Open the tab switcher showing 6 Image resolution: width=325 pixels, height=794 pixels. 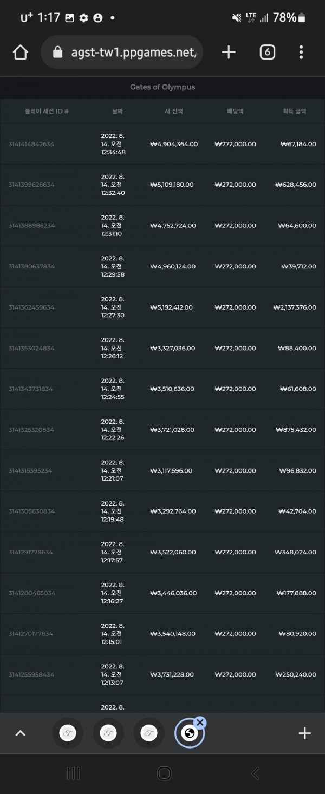point(267,52)
